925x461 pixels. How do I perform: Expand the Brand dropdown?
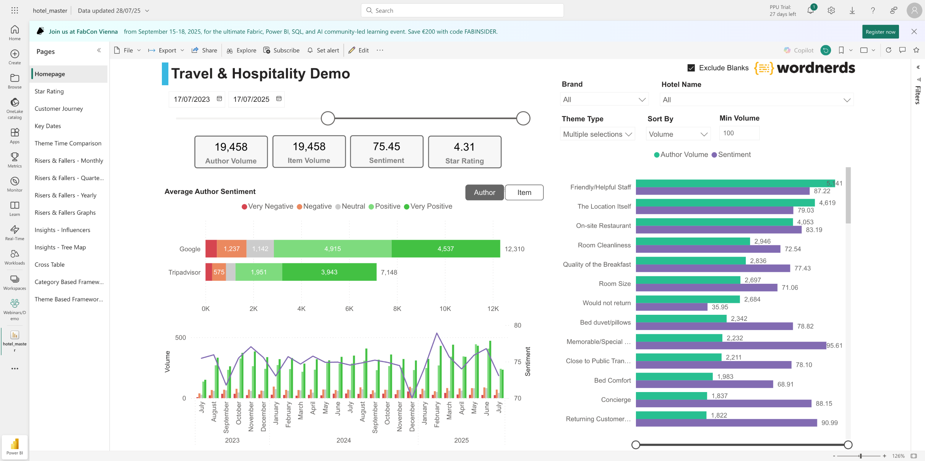click(x=604, y=100)
